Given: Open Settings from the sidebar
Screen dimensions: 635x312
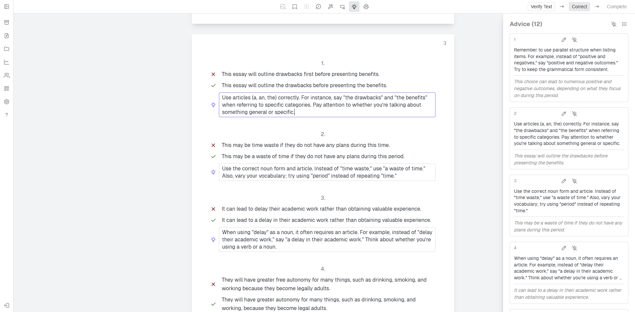Looking at the screenshot, I should click(7, 102).
